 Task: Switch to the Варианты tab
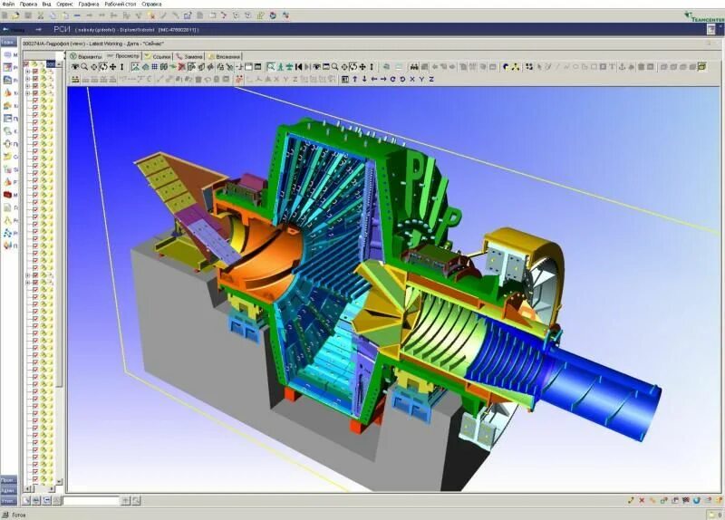click(x=85, y=56)
